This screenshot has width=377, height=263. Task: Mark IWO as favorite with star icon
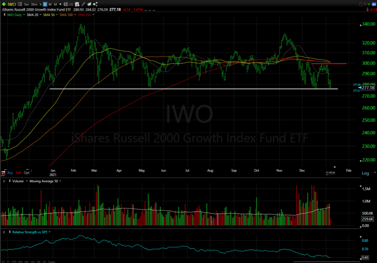click(x=361, y=4)
